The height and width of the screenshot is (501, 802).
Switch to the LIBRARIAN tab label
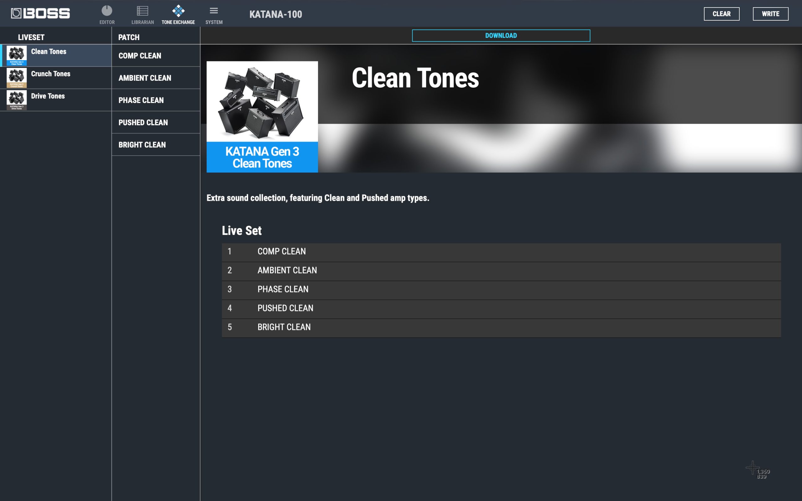(143, 22)
